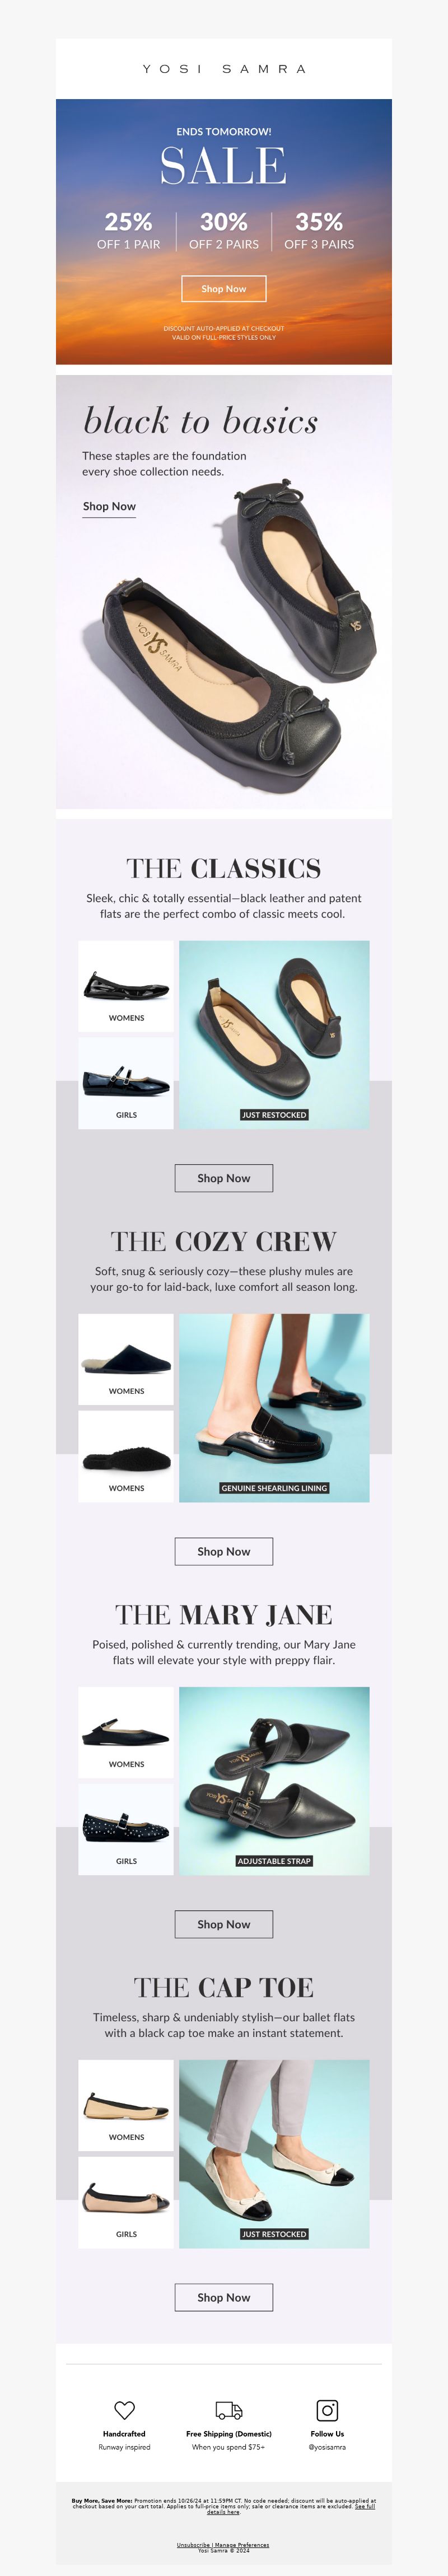
Task: Open the Mary Jane girls studded shoe thumbnail
Action: click(x=126, y=1829)
